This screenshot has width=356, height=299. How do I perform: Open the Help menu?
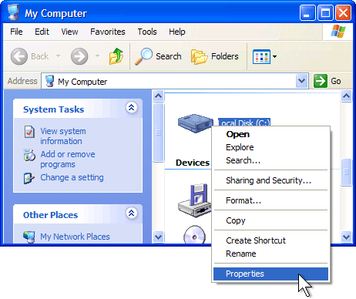[x=177, y=32]
